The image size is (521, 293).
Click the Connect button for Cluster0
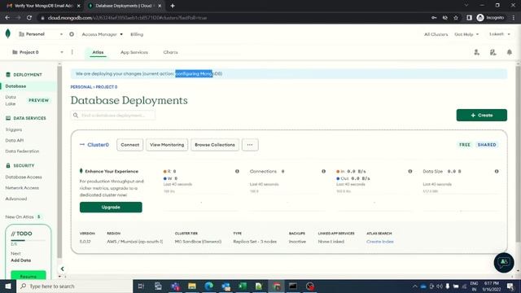point(130,145)
